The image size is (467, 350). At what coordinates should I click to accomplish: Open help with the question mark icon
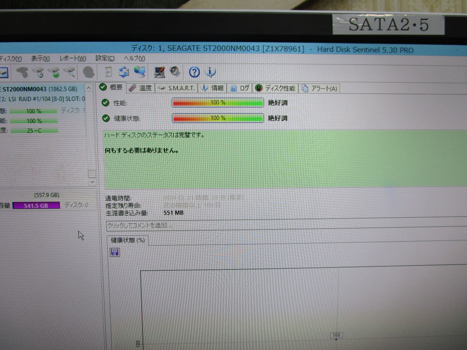coord(194,72)
